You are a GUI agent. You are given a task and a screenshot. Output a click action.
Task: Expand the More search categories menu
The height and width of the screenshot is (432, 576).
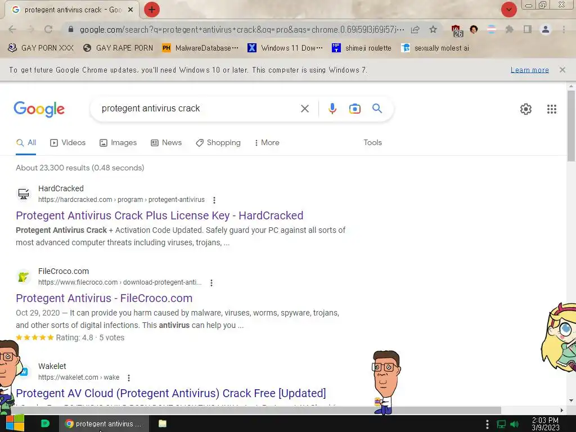(x=267, y=143)
